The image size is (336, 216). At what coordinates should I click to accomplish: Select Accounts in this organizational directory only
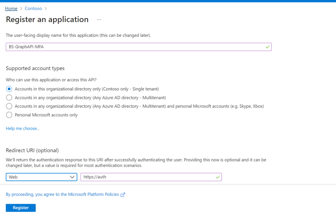pyautogui.click(x=9, y=89)
